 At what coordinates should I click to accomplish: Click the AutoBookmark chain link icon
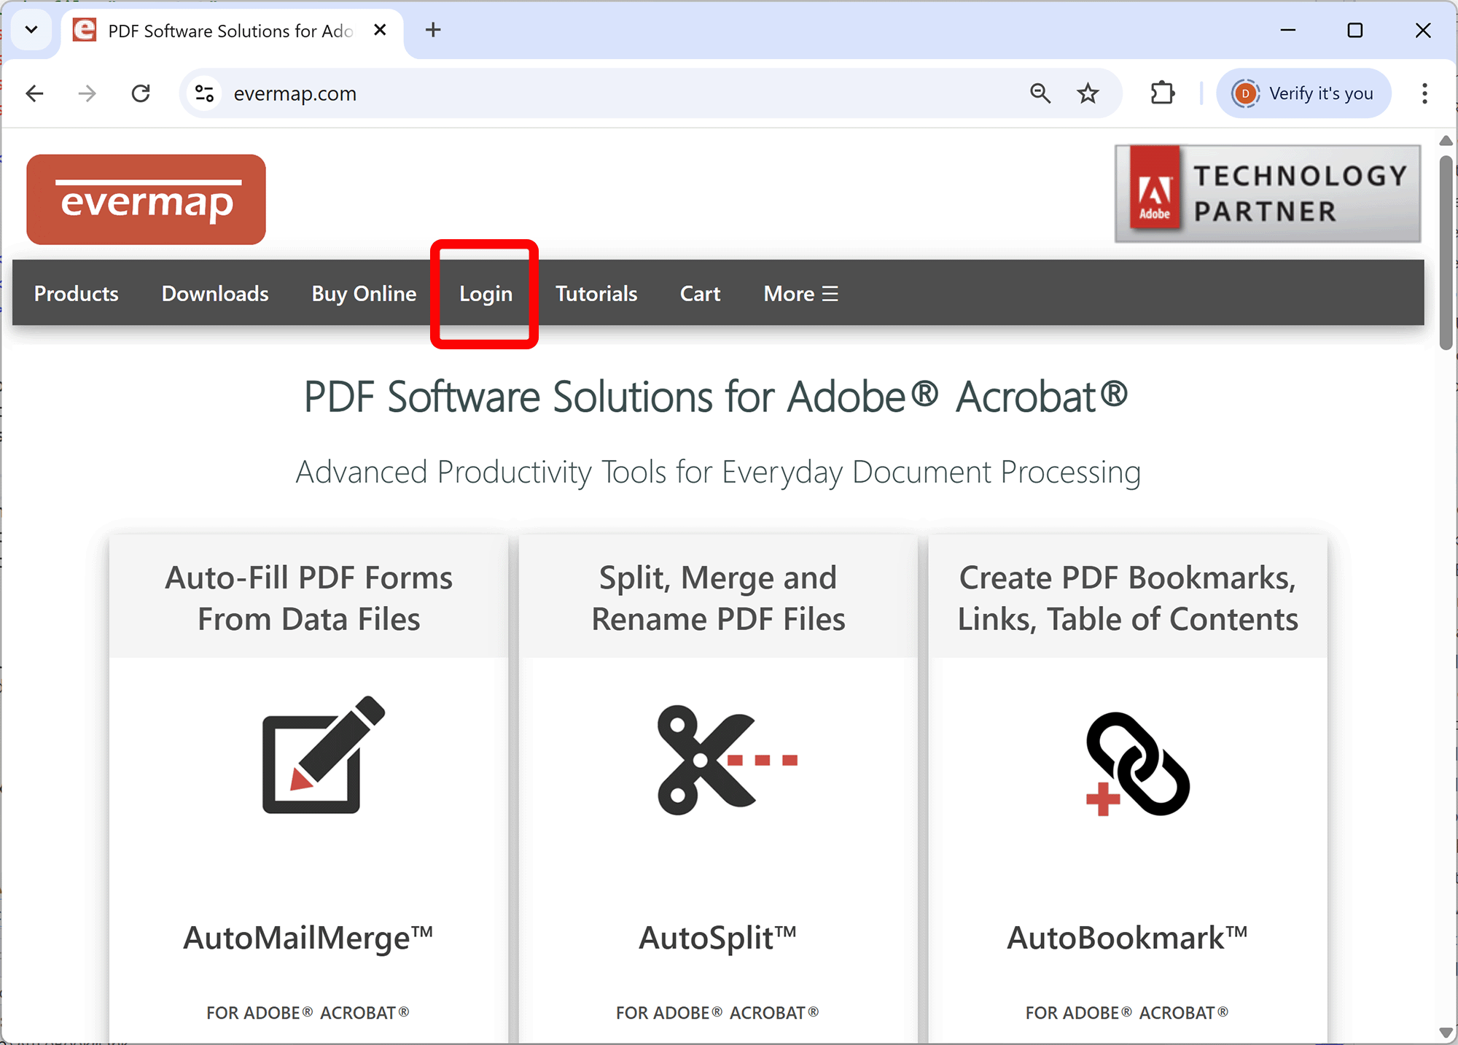pos(1136,764)
